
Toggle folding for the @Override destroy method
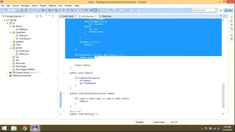64,111
